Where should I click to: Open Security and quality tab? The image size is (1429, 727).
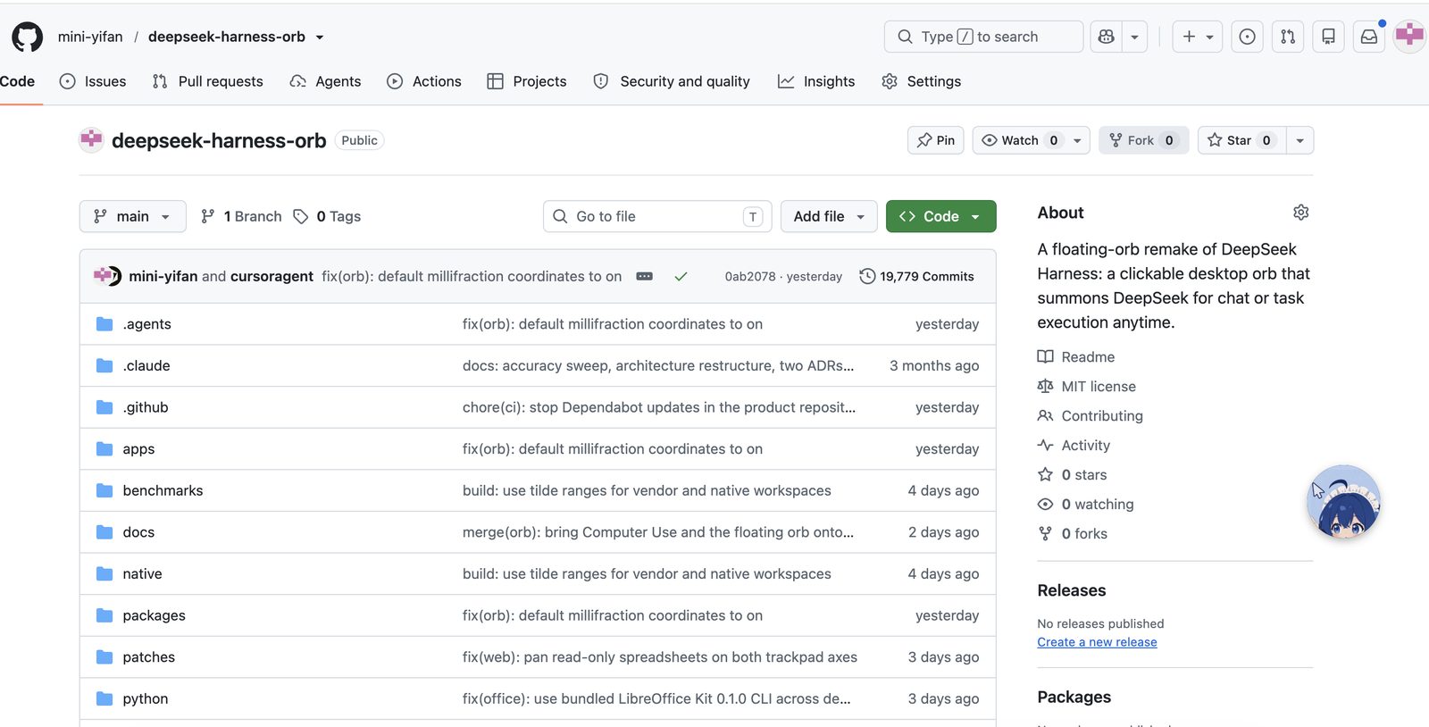[672, 81]
